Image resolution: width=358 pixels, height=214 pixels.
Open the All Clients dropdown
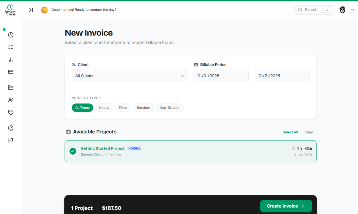click(129, 76)
